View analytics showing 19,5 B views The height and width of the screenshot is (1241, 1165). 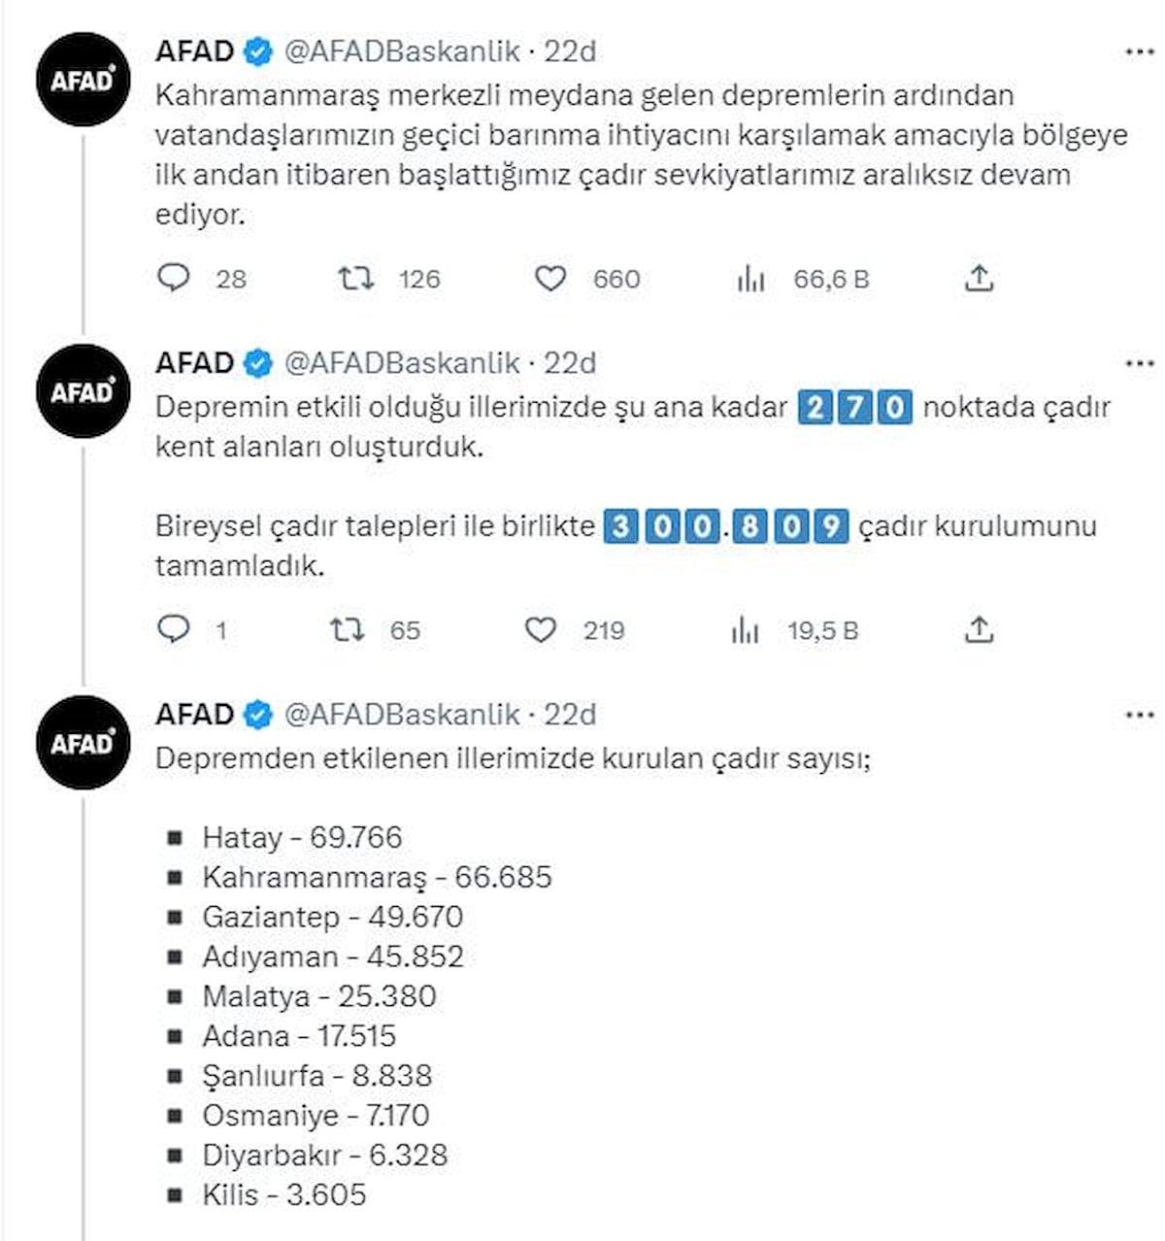pyautogui.click(x=745, y=631)
